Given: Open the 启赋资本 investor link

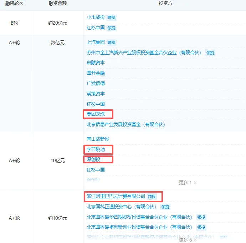Looking at the screenshot, I should click(96, 63).
